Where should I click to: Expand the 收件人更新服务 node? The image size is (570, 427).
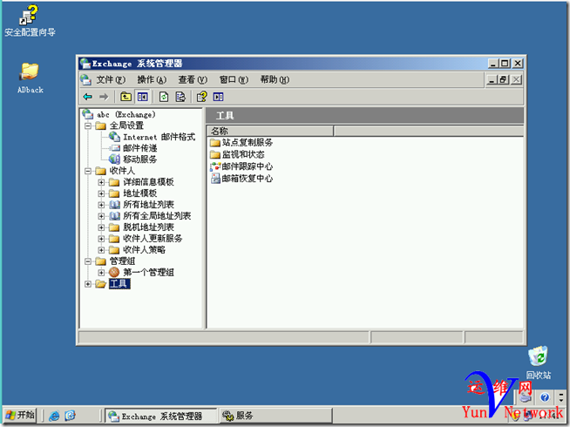tap(101, 239)
